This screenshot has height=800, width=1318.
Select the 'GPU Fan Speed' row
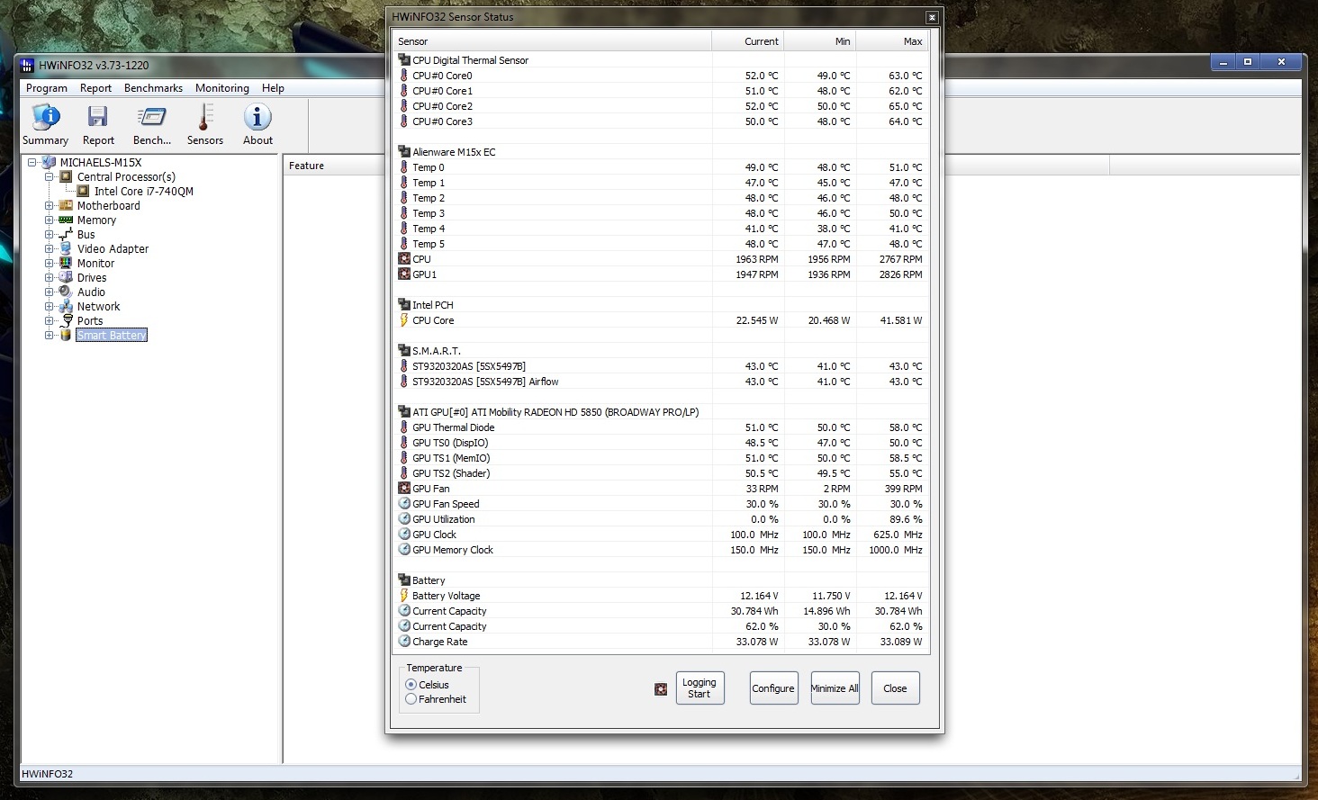click(662, 504)
